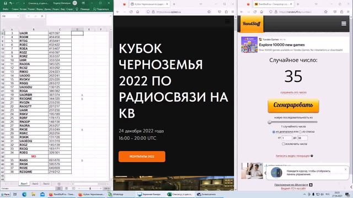The image size is (353, 198).
Task: Close the Наведите курсор tooltip popup
Action: (346, 169)
